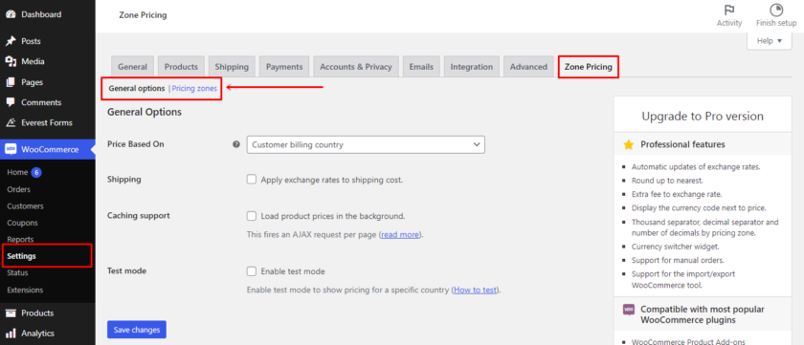This screenshot has height=345, width=804.
Task: Open Extensions in the sidebar
Action: 25,290
